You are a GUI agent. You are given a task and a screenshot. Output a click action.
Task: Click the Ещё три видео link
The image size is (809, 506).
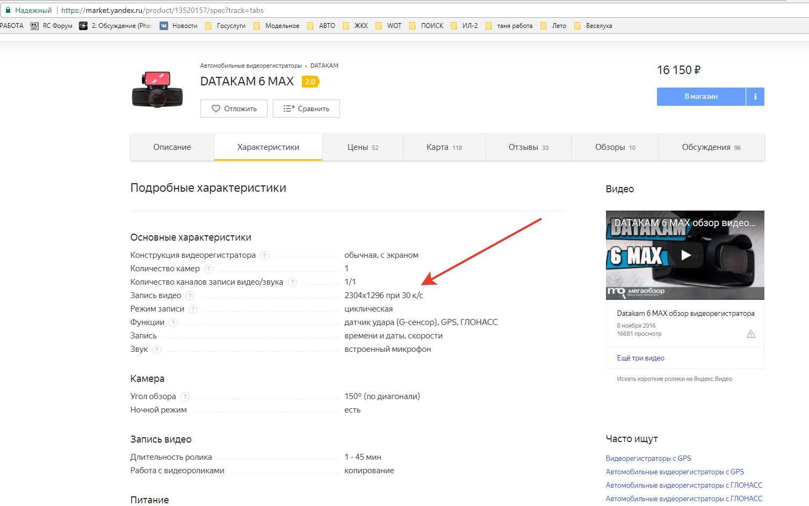pyautogui.click(x=640, y=358)
